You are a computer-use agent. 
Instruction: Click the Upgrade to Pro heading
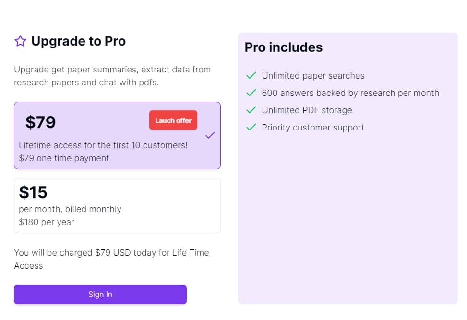coord(78,41)
